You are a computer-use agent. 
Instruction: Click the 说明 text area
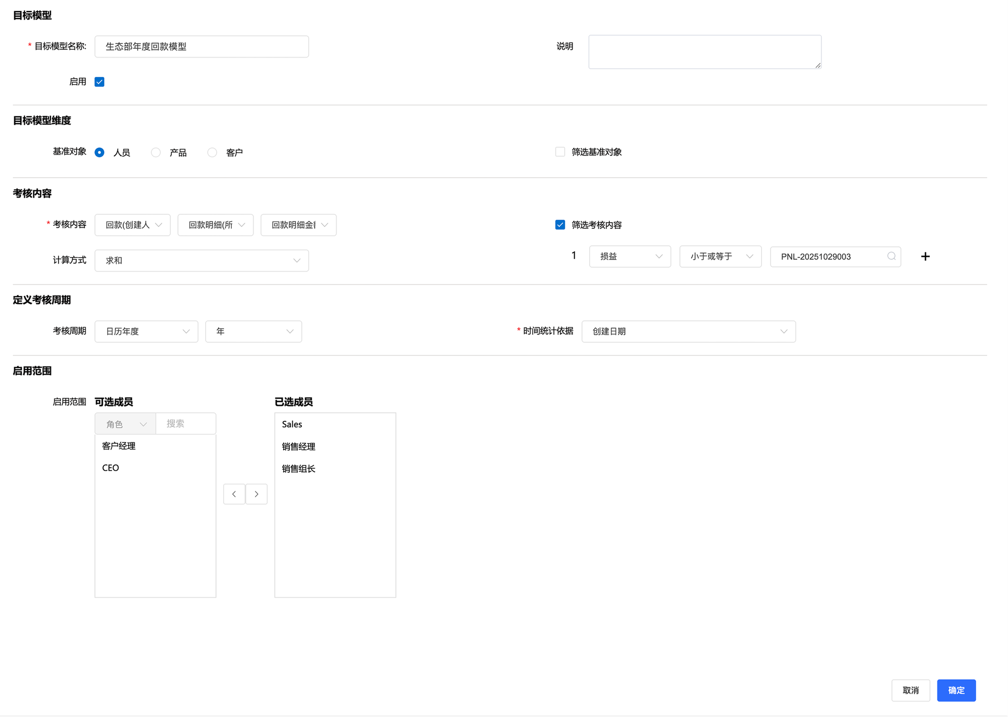click(x=705, y=52)
